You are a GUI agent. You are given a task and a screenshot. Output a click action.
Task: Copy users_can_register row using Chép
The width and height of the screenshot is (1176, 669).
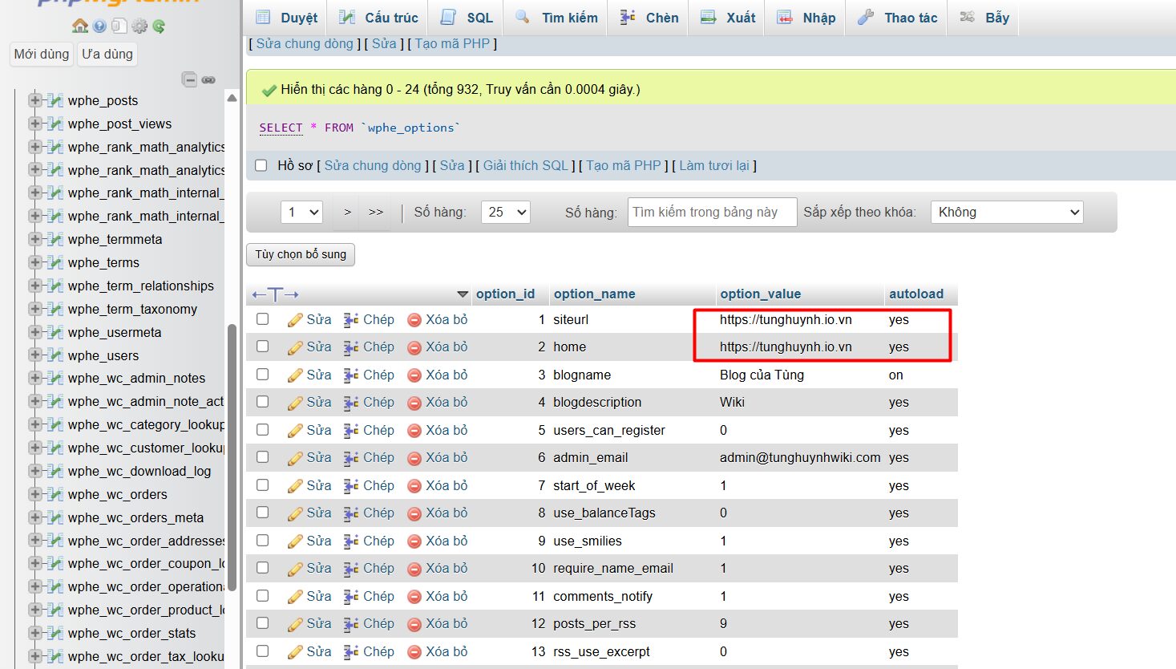351,431
